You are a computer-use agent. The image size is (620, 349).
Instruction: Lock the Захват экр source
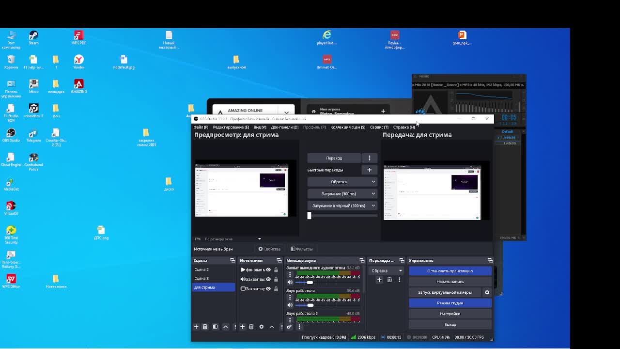[276, 289]
